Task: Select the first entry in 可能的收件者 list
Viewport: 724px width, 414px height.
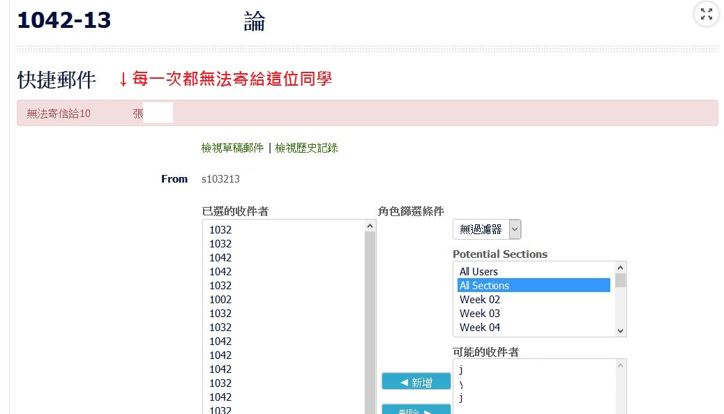Action: (462, 369)
